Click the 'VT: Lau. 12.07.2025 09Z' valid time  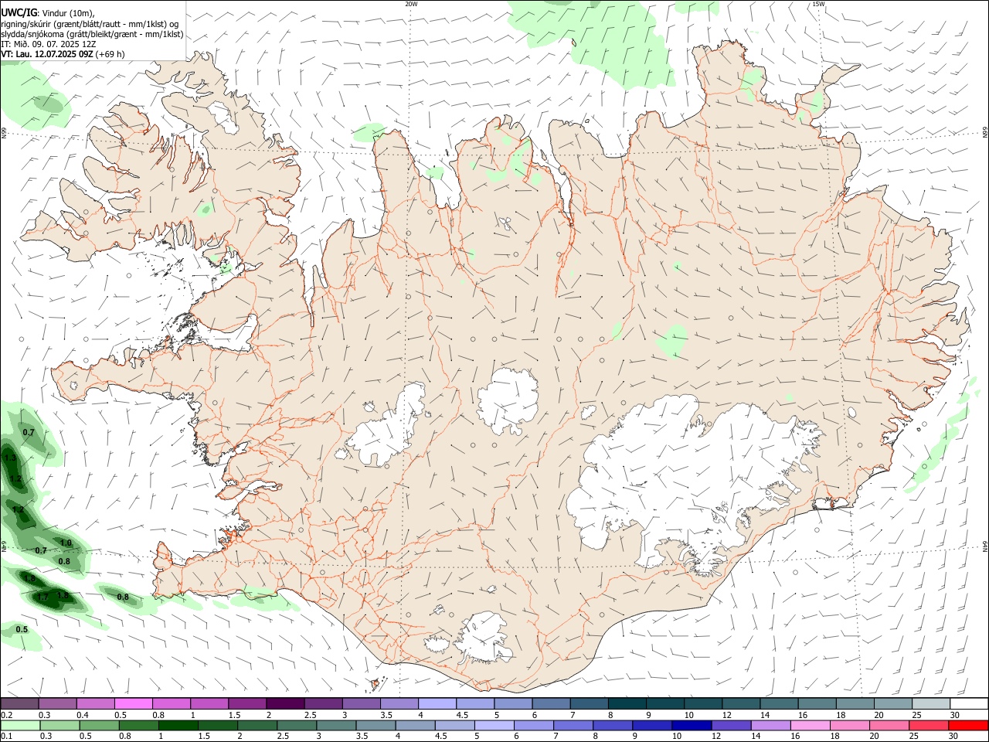tap(47, 54)
